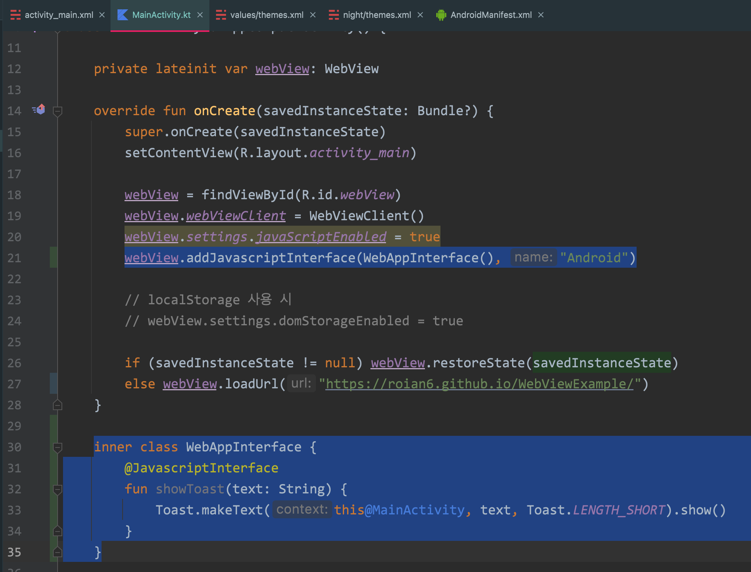This screenshot has width=751, height=572.
Task: Click the webViewClient property reference on line 19
Action: coord(236,216)
